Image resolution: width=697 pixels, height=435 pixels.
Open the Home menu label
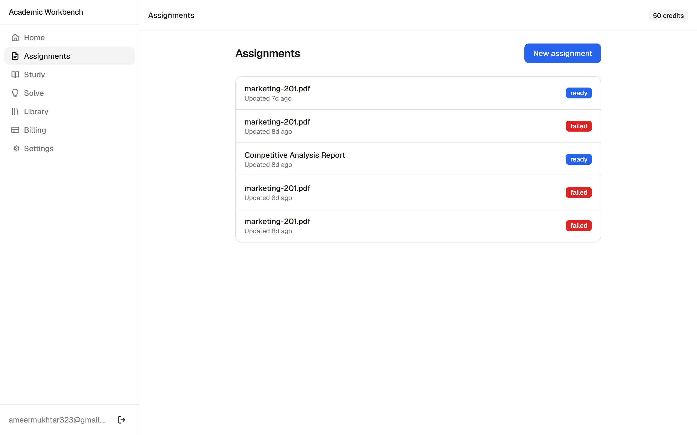click(34, 38)
